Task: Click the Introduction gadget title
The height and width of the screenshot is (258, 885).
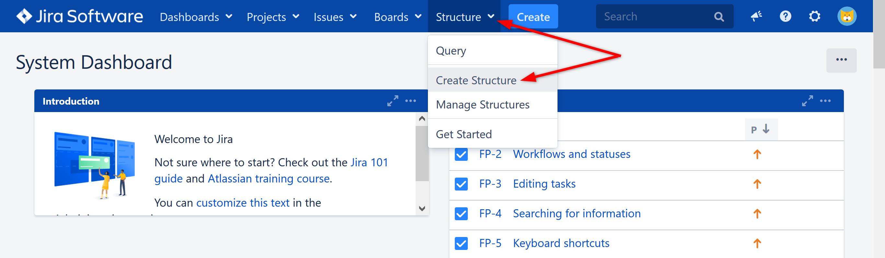Action: point(71,101)
